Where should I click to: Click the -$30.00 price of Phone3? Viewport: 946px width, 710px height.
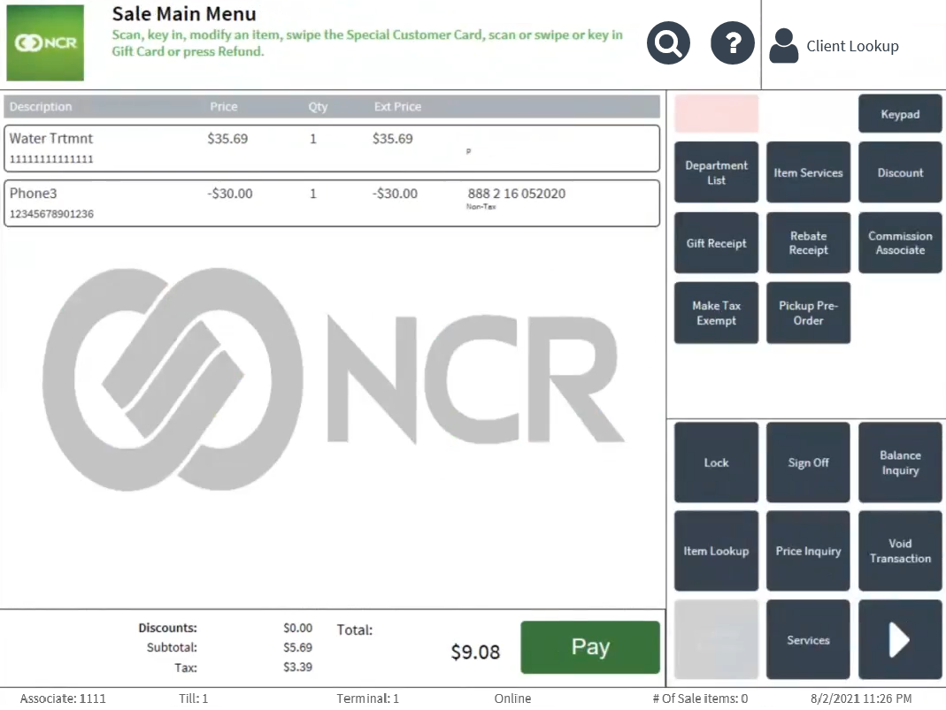tap(230, 194)
